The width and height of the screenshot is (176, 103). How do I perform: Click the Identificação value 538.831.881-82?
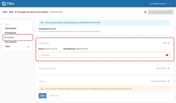tap(82, 49)
